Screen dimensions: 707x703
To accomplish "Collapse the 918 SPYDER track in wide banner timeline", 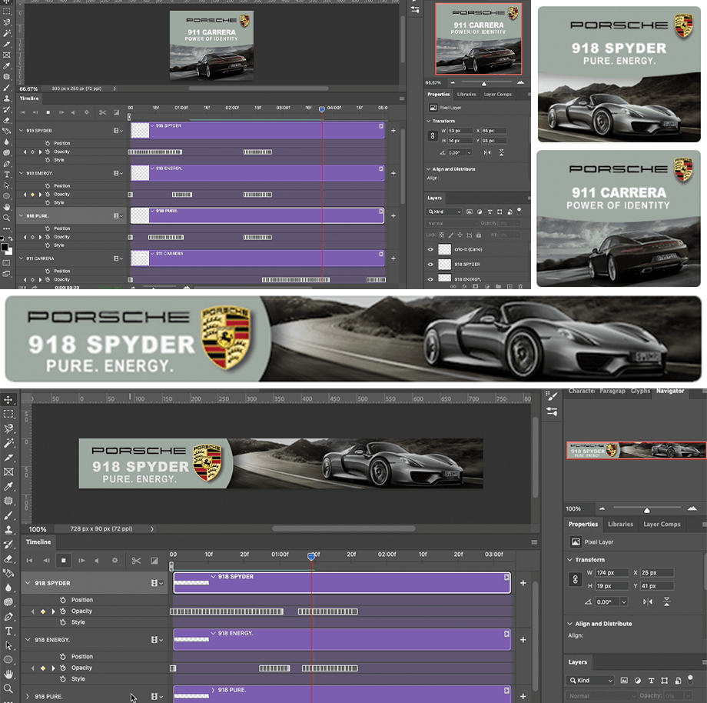I will 28,583.
